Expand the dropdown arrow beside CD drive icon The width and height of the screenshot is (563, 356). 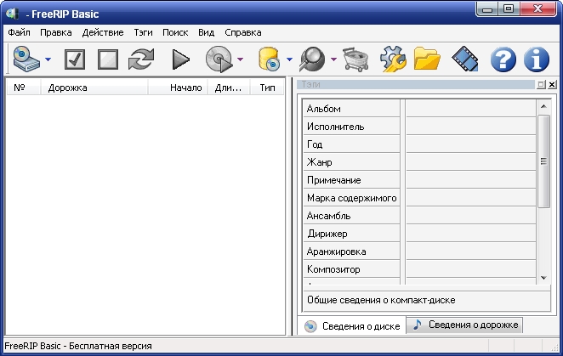[48, 60]
